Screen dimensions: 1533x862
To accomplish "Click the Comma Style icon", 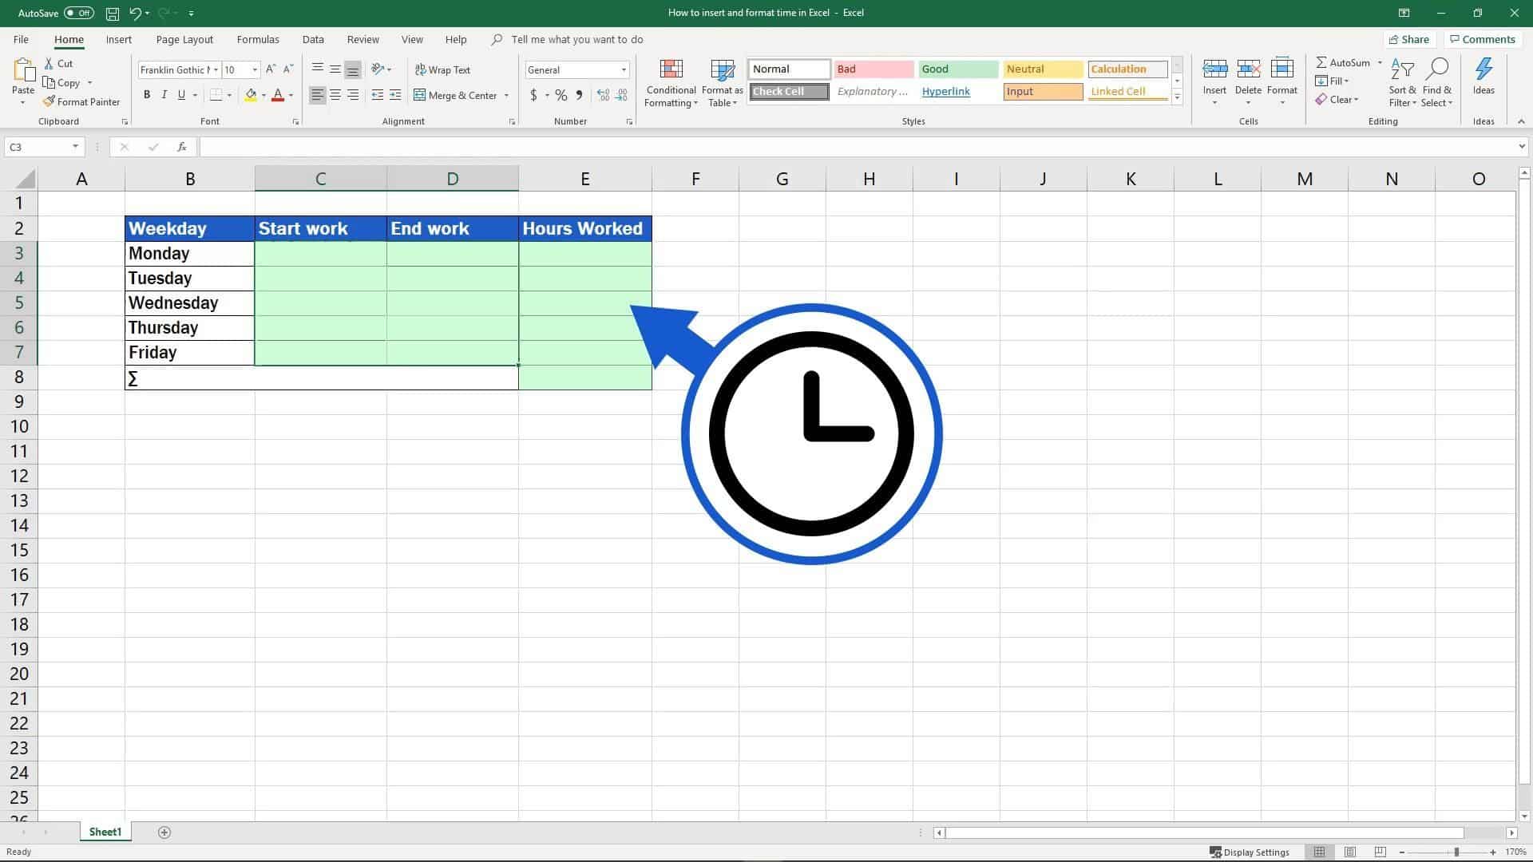I will tap(580, 95).
